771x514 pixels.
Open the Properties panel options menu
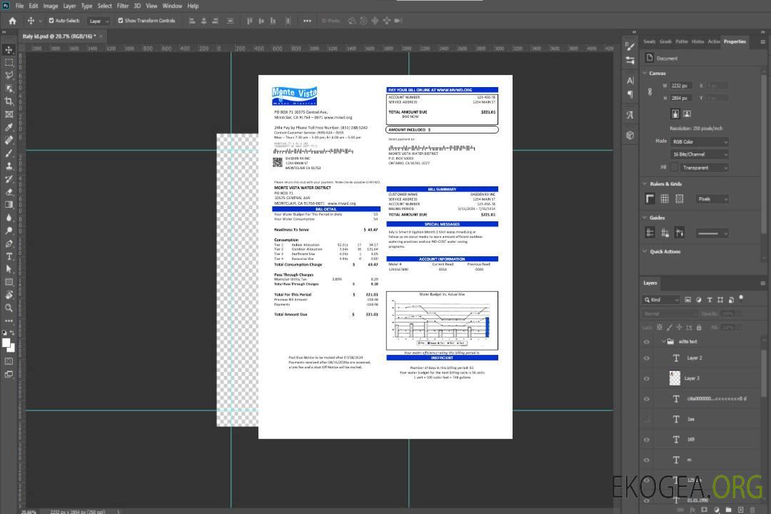click(762, 42)
